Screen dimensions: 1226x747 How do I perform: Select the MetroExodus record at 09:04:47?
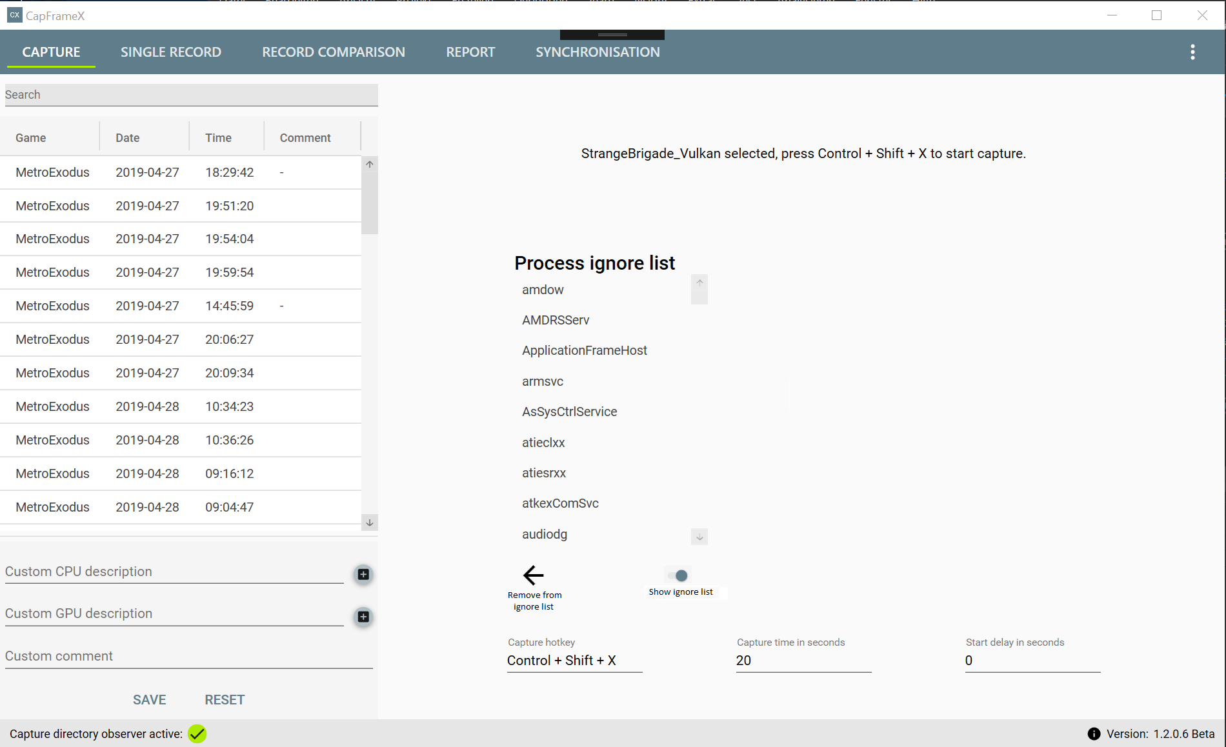coord(181,507)
